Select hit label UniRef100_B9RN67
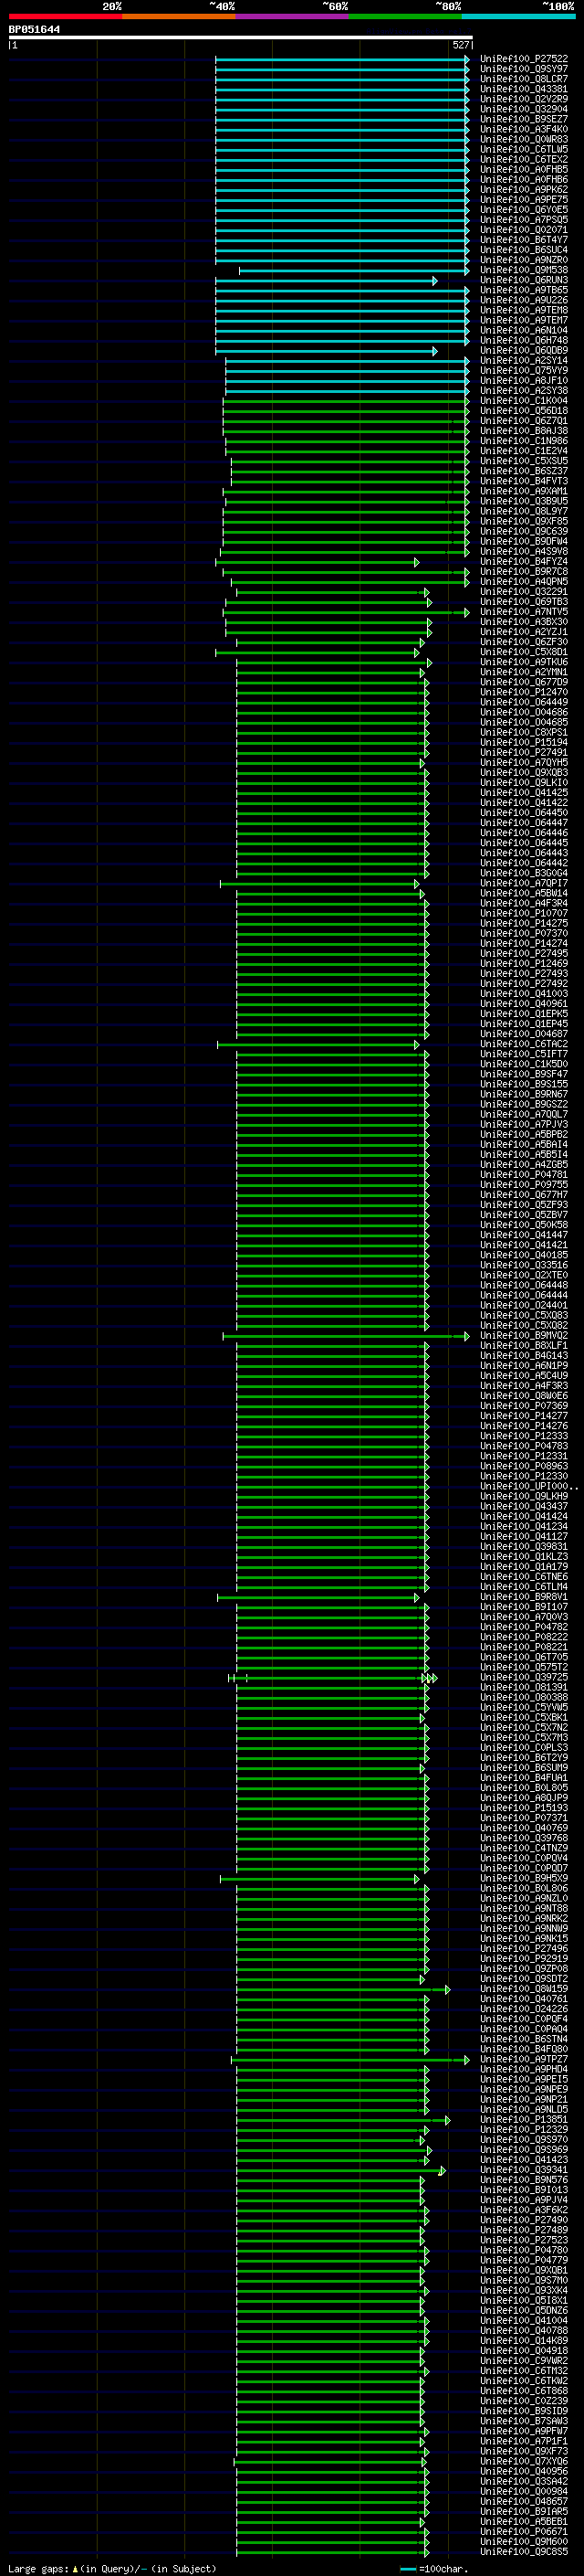 [523, 1095]
